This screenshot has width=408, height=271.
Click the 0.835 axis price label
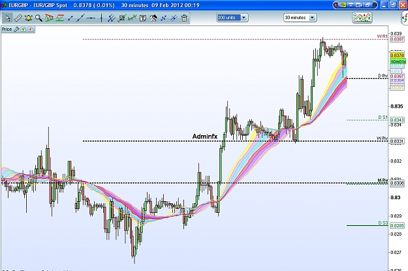click(397, 106)
